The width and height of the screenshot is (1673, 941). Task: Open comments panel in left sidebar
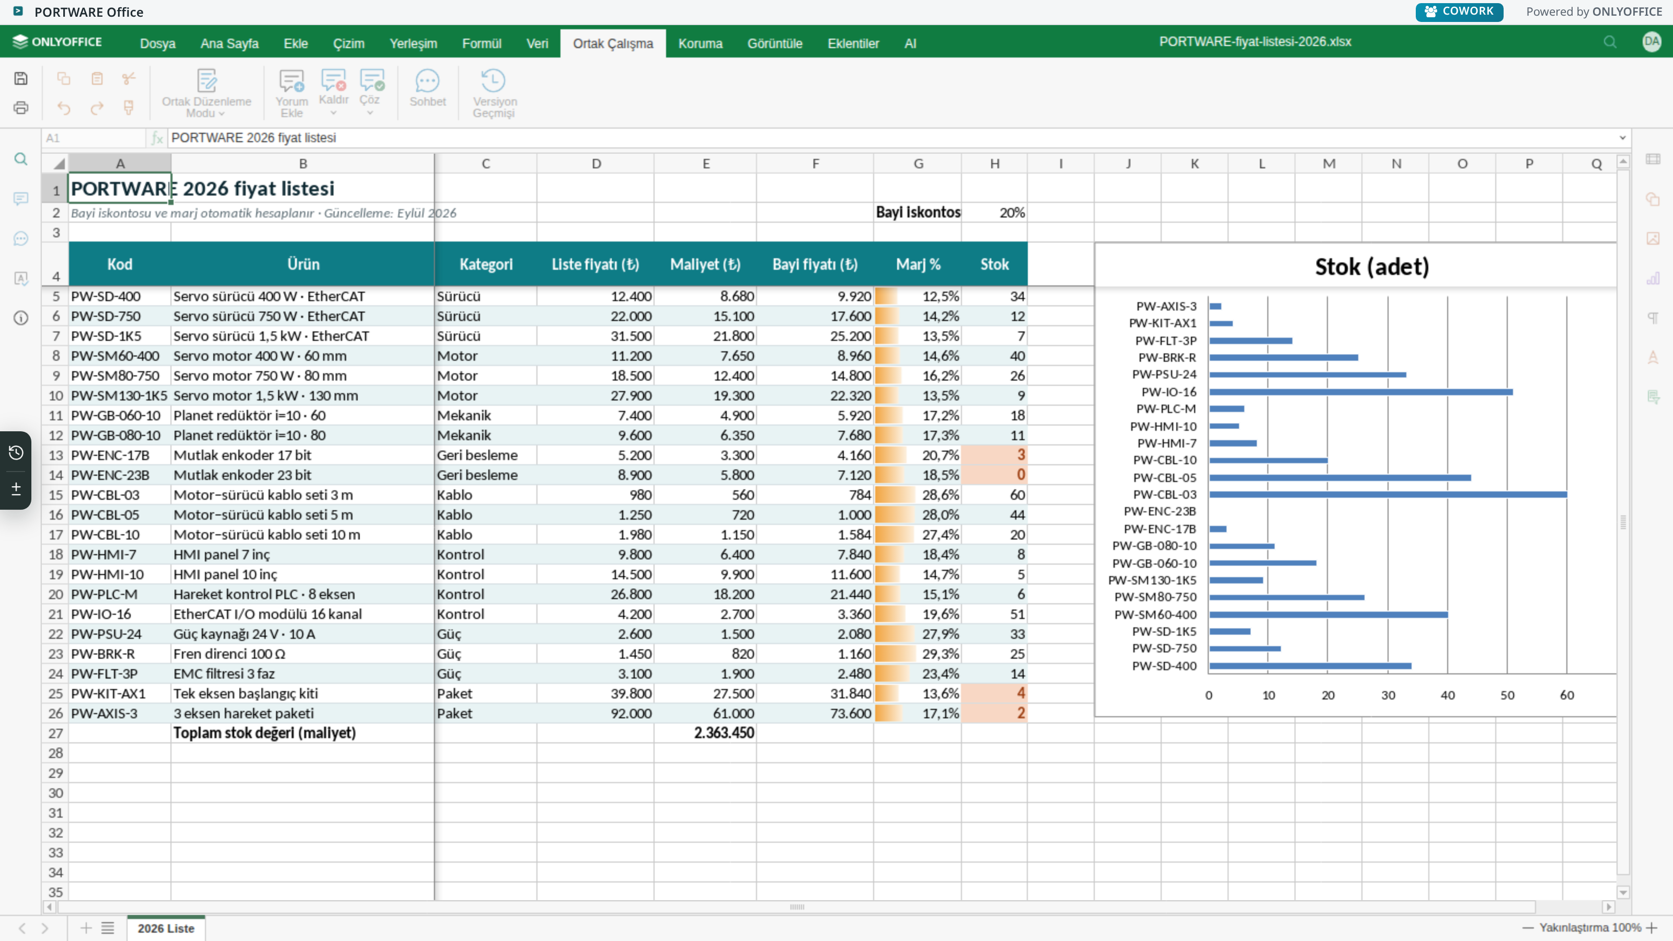(x=21, y=199)
